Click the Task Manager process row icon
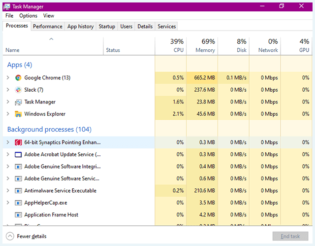This screenshot has width=315, height=246. (x=18, y=102)
